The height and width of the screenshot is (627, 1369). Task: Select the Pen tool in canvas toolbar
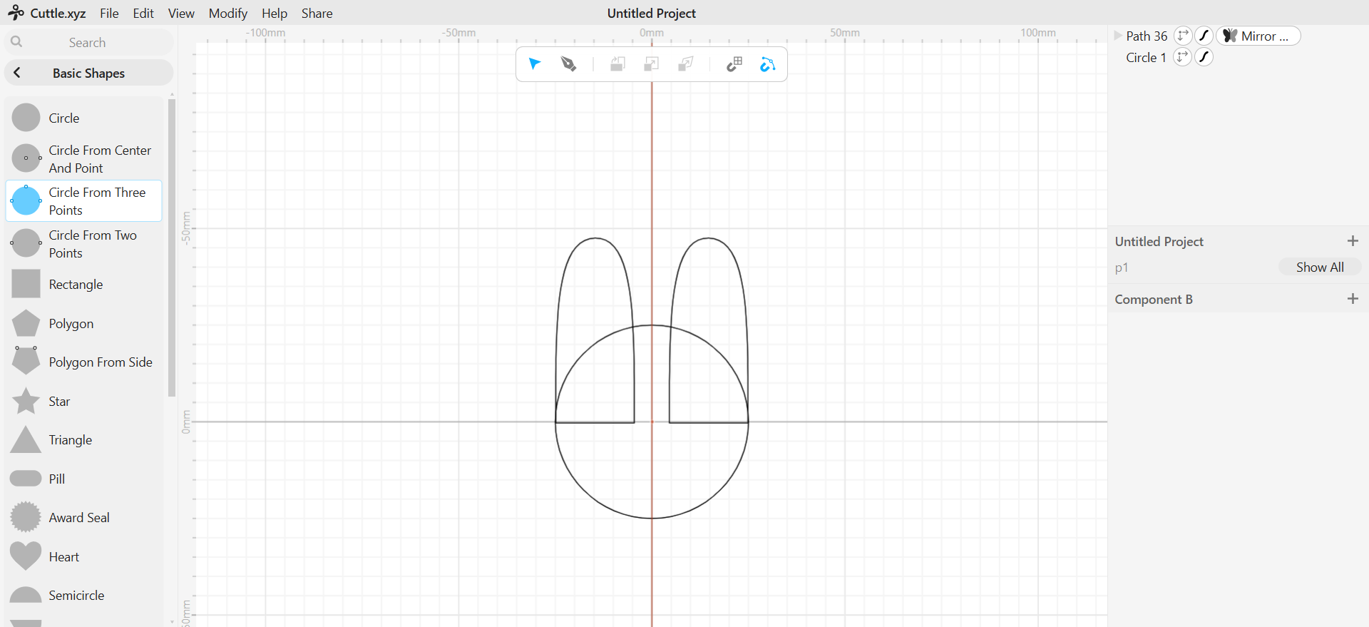click(x=568, y=64)
